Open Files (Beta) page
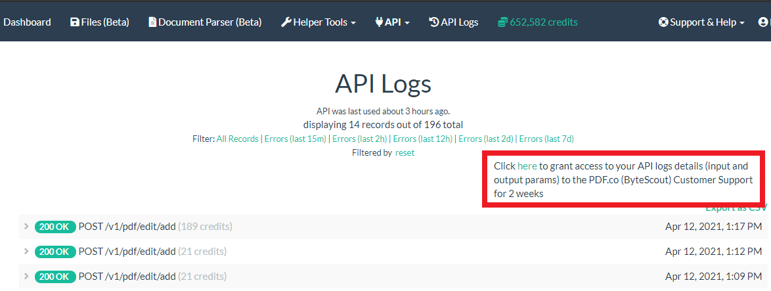Viewport: 771px width, 291px height. (x=100, y=22)
